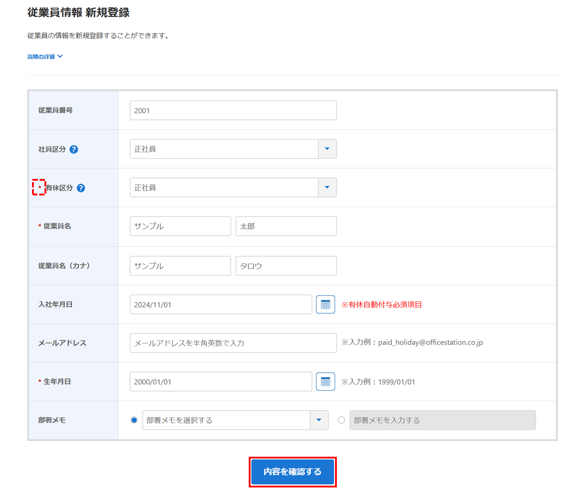Click the 従業員番号 input field

click(233, 110)
